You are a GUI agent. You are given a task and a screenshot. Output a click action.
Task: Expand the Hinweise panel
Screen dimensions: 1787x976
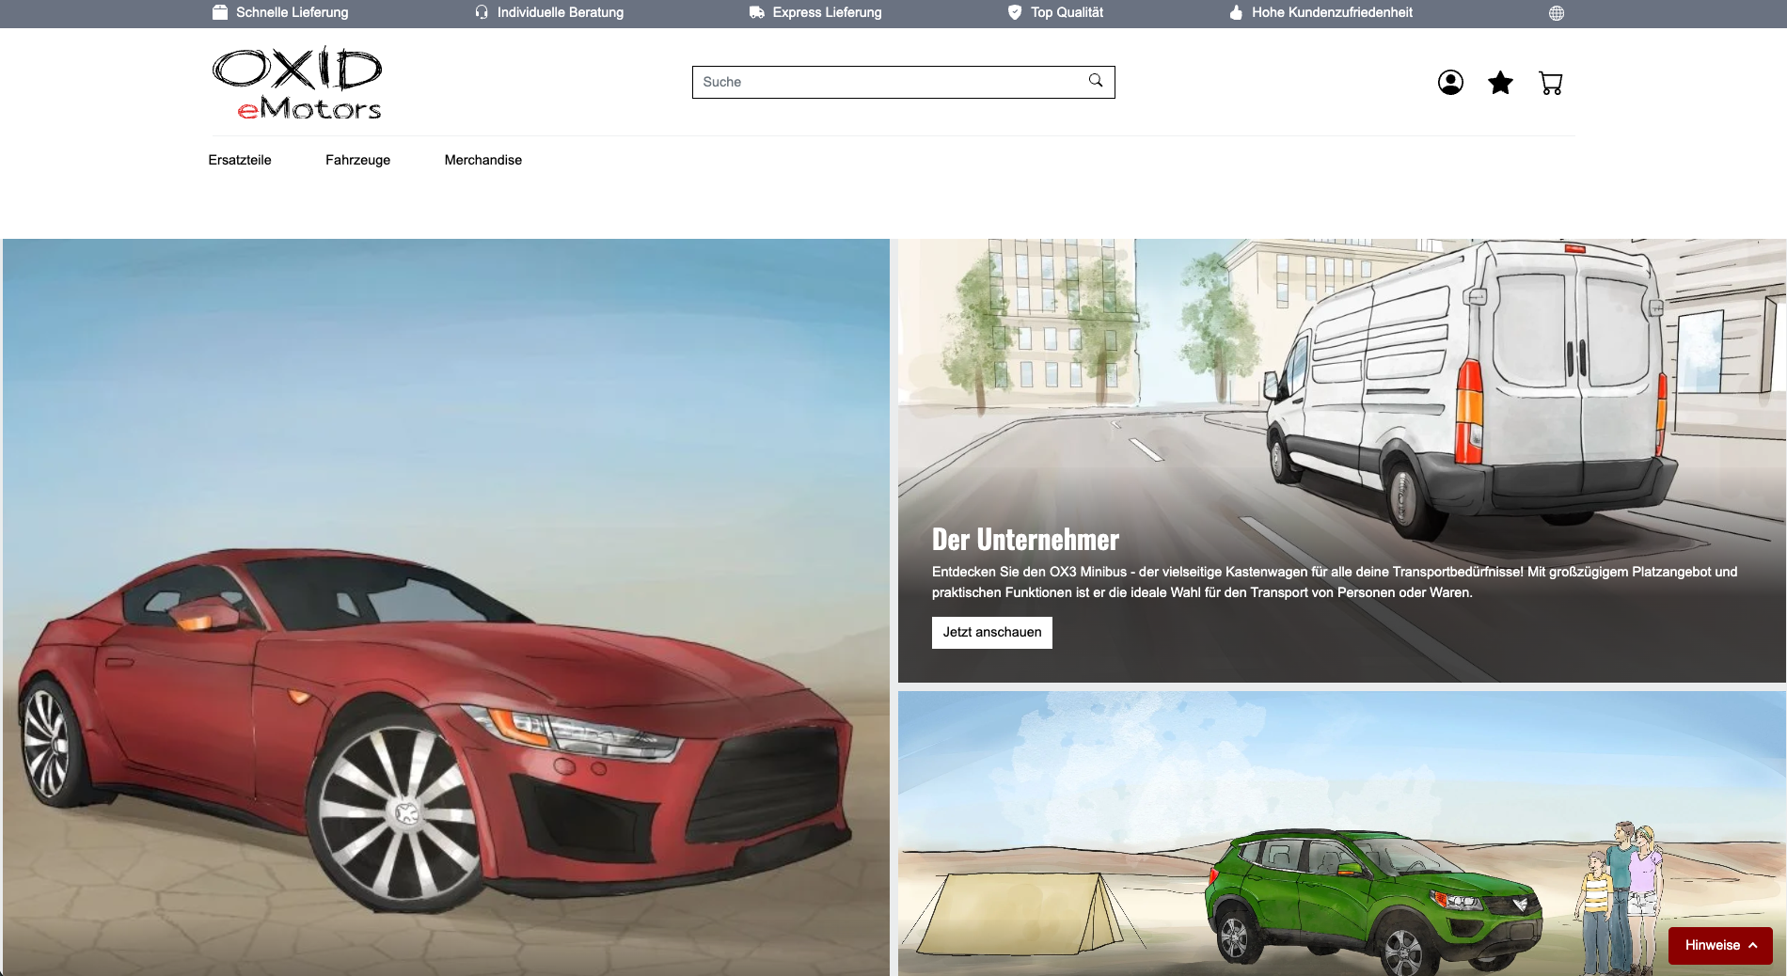(x=1720, y=945)
